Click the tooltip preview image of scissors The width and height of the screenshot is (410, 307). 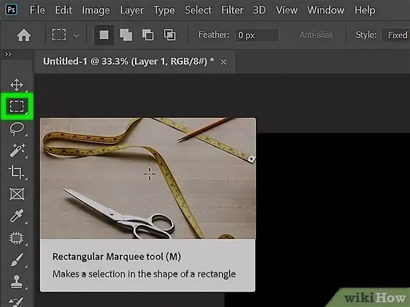pyautogui.click(x=148, y=178)
